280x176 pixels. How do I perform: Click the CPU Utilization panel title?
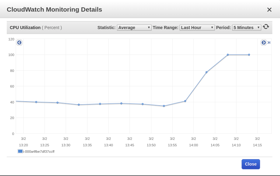pyautogui.click(x=25, y=28)
